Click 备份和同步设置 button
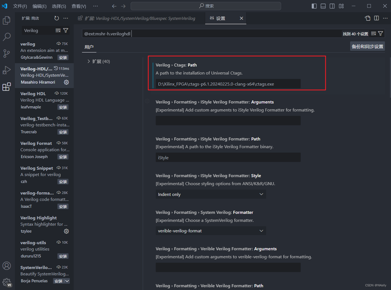This screenshot has width=391, height=290. click(x=368, y=46)
